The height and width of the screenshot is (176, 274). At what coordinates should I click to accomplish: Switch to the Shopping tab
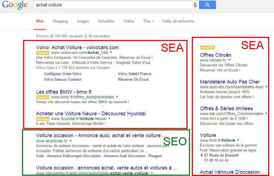tap(60, 21)
